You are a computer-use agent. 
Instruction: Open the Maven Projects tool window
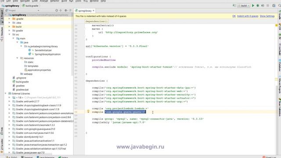click(279, 85)
